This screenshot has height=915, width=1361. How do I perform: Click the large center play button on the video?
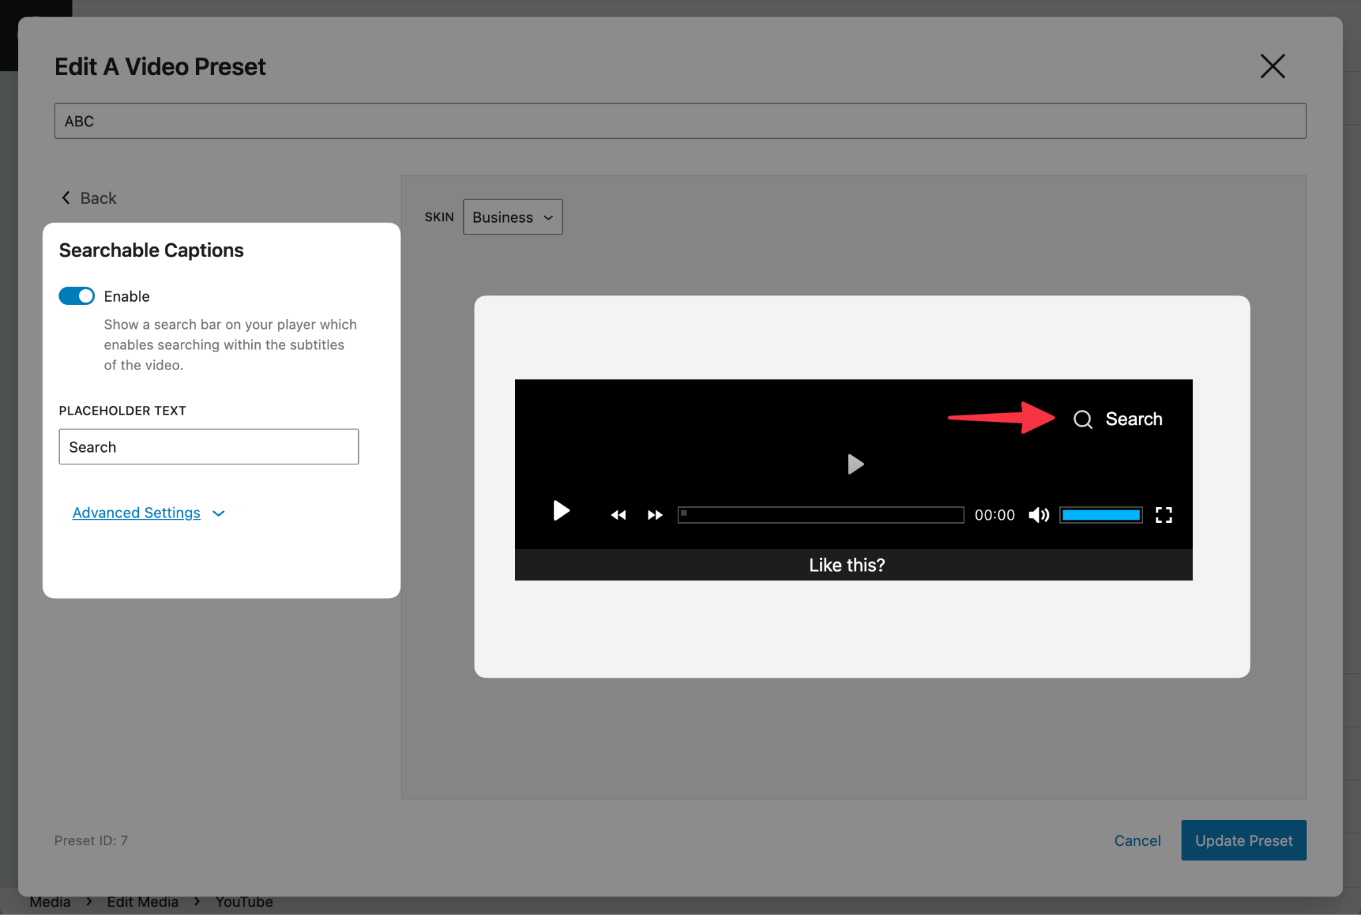coord(855,464)
